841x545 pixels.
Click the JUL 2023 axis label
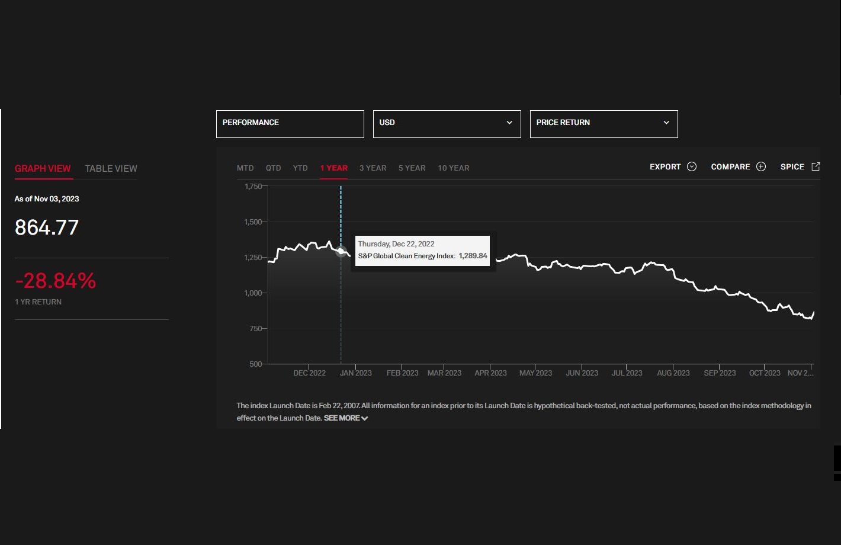[627, 373]
